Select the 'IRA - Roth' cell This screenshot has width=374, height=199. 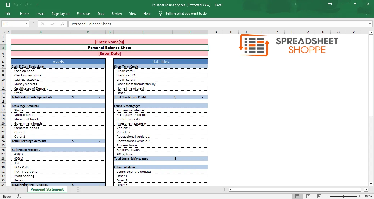pyautogui.click(x=41, y=167)
